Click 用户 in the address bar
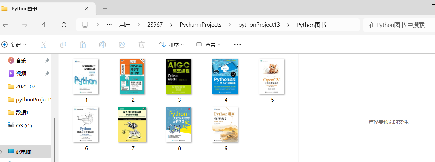Screen dimensions: 435x162 pos(125,25)
